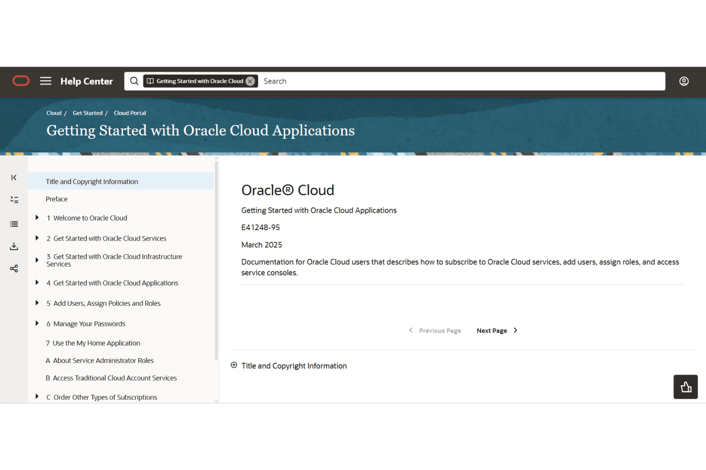Click the Previous Page chevron arrow
This screenshot has height=470, width=706.
[411, 330]
